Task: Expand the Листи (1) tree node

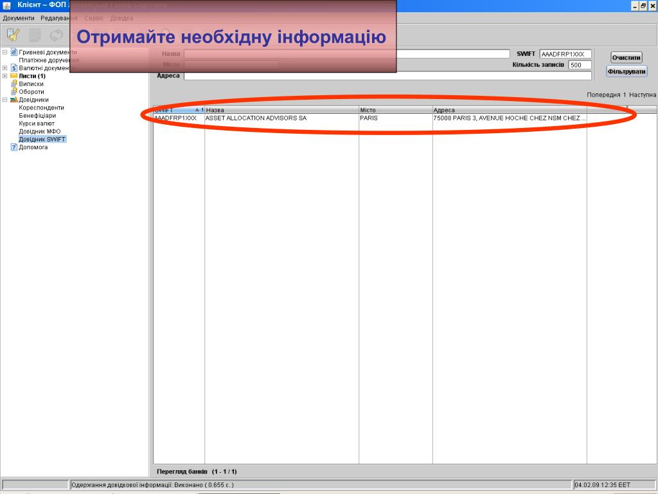Action: [4, 76]
